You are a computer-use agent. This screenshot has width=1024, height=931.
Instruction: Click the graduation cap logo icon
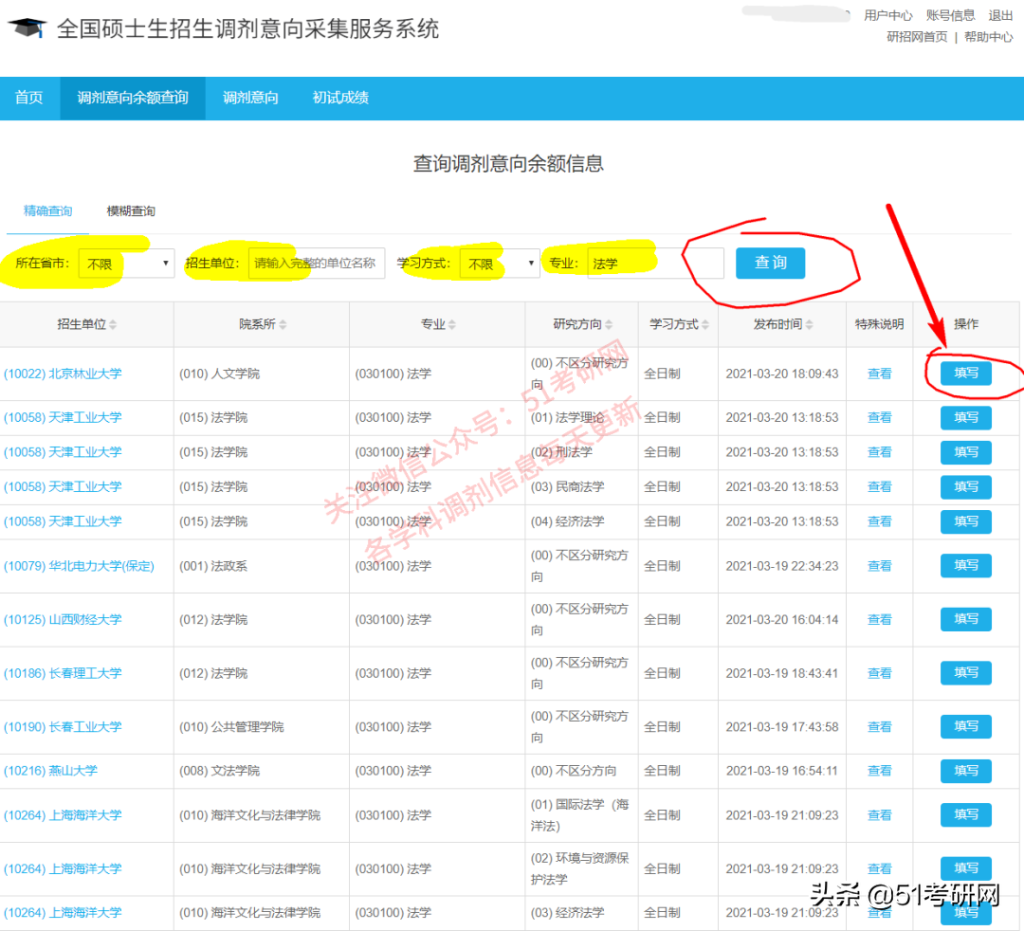(x=26, y=26)
